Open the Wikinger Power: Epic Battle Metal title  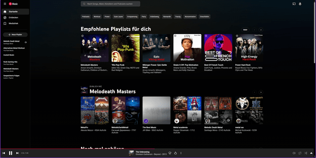point(154,66)
